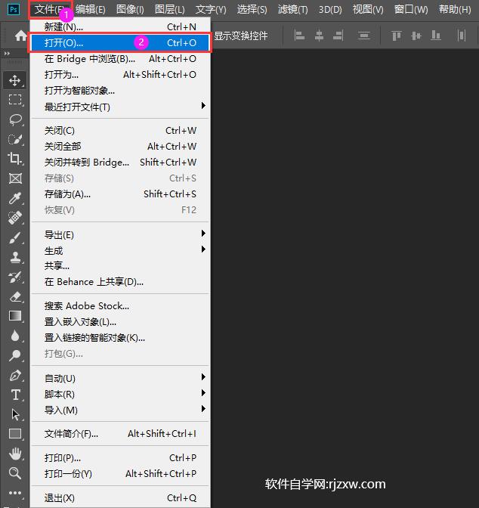The image size is (479, 508).
Task: Click Align vertical centers icon
Action: [416, 36]
